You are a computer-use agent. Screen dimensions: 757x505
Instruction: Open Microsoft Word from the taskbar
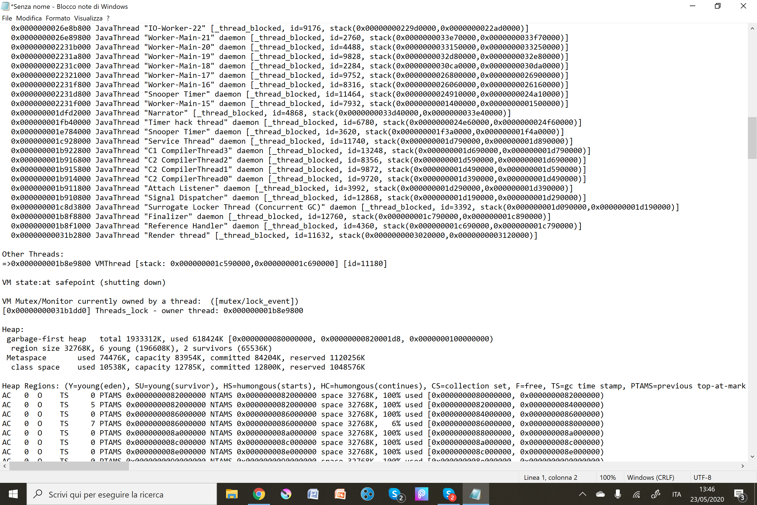point(313,494)
